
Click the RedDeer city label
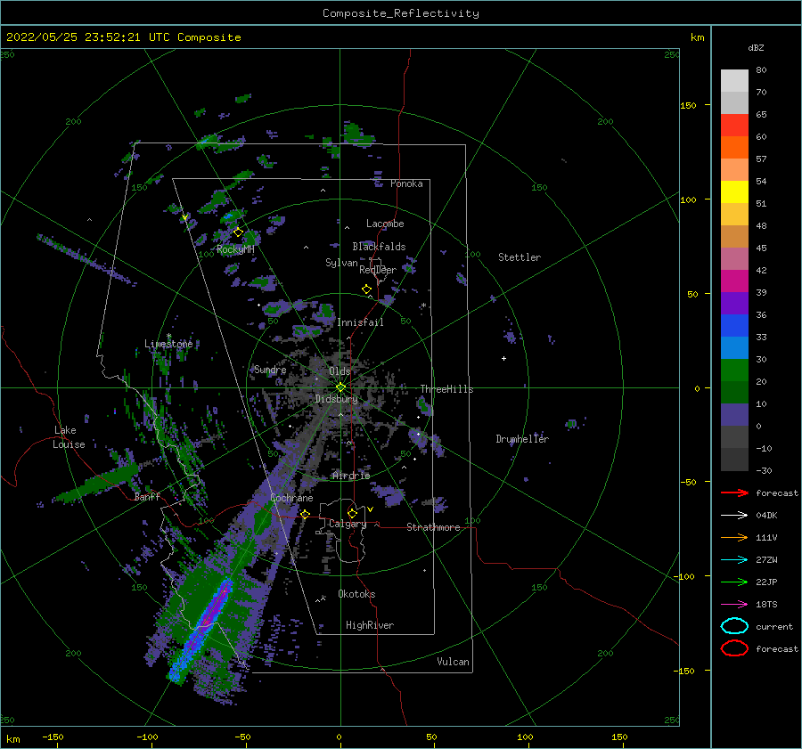coord(378,270)
